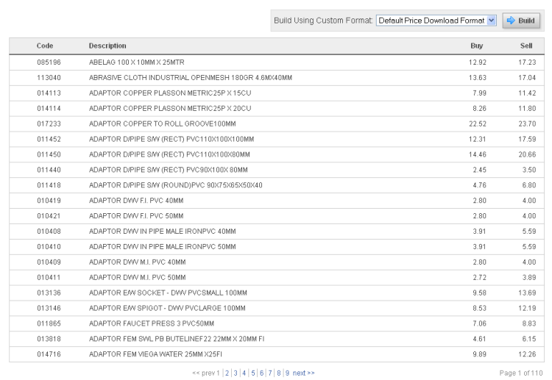
Task: Click the Description column header
Action: (x=107, y=46)
